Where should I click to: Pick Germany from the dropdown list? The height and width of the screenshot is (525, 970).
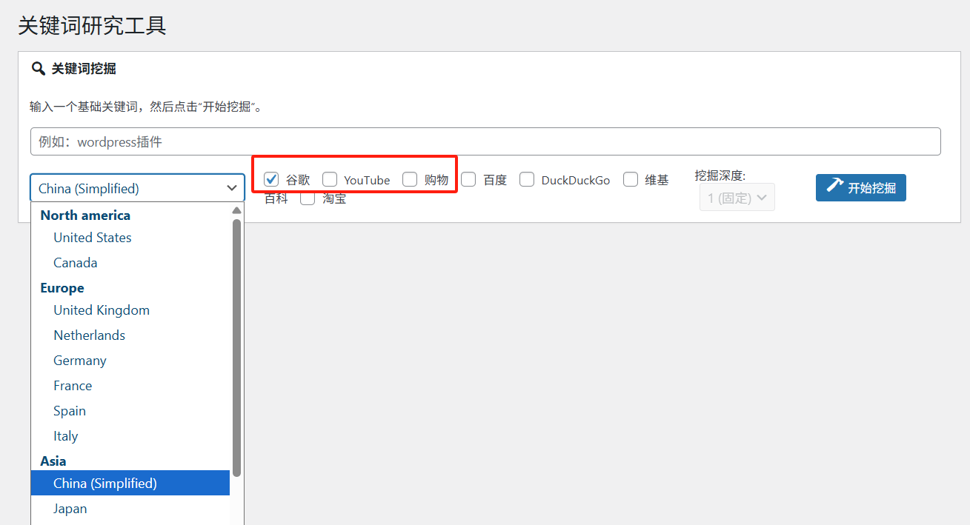[80, 361]
